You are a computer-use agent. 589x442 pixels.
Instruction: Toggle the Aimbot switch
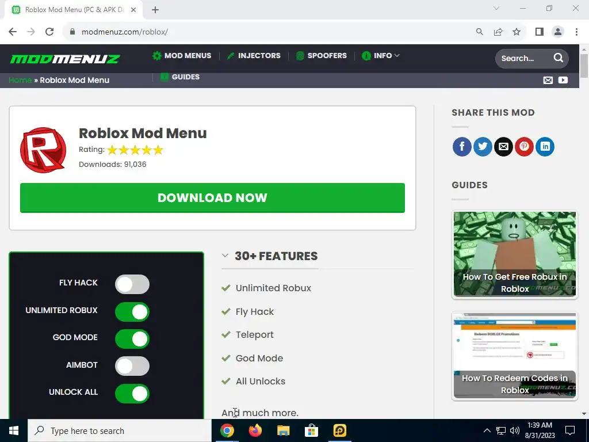click(132, 366)
